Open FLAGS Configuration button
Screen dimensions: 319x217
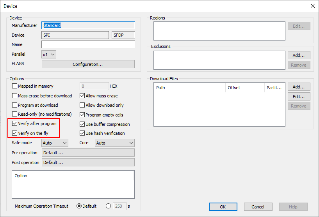tap(88, 64)
